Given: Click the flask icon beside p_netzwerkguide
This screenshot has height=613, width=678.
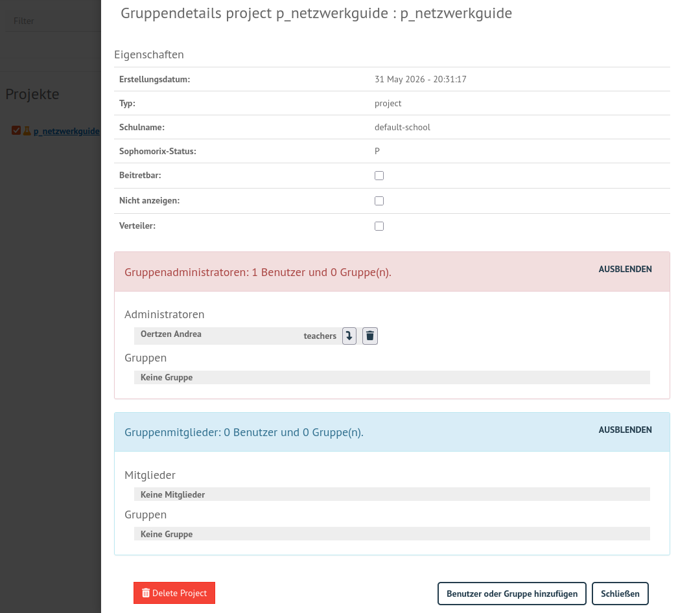Looking at the screenshot, I should [x=27, y=130].
